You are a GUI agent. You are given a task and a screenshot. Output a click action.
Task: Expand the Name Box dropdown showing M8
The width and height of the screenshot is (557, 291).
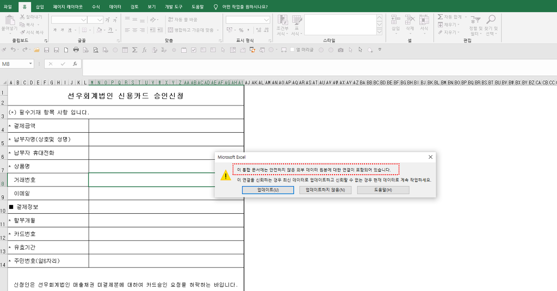coord(30,64)
